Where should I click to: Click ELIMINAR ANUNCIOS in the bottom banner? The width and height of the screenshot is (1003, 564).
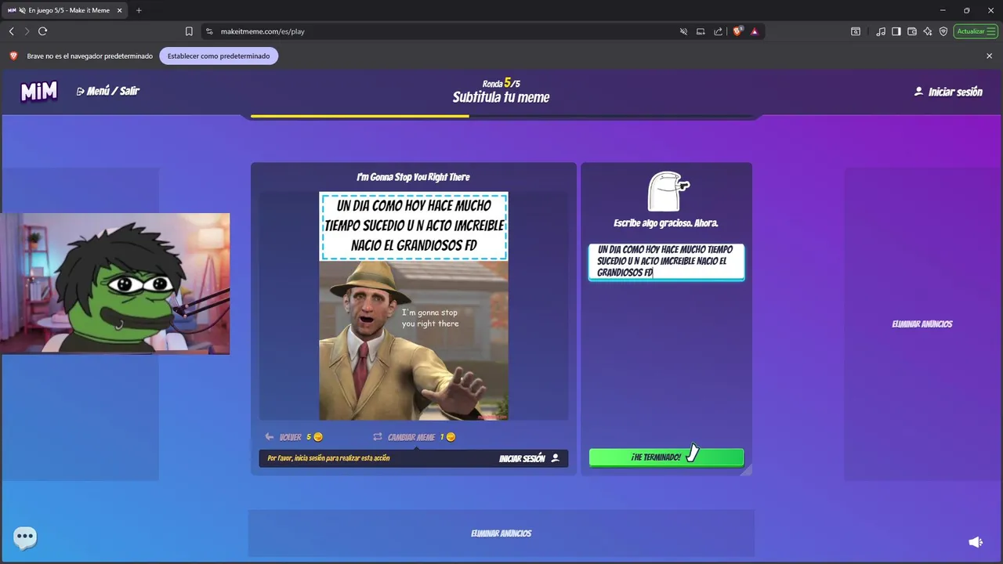(x=501, y=533)
